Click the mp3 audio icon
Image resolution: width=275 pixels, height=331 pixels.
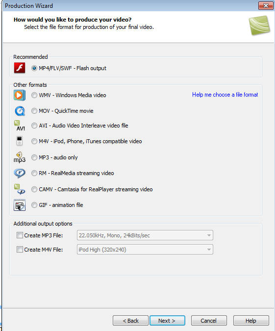[x=20, y=157]
